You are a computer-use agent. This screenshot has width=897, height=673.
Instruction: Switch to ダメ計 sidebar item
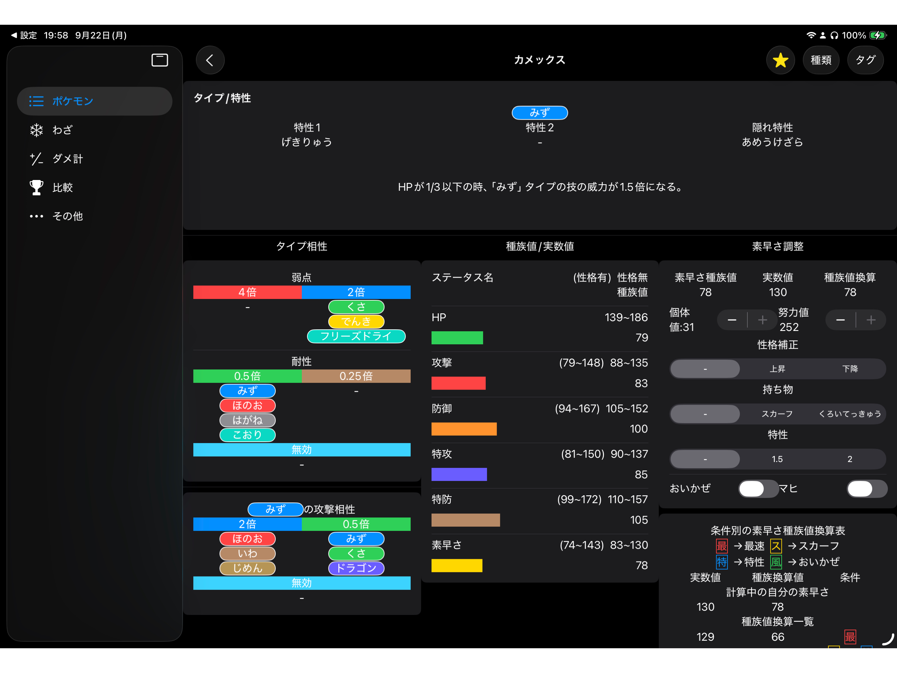95,158
